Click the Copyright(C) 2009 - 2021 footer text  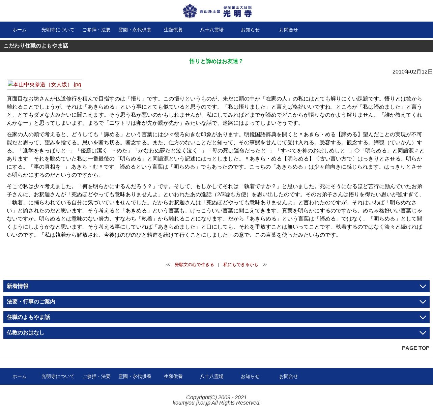tap(216, 398)
